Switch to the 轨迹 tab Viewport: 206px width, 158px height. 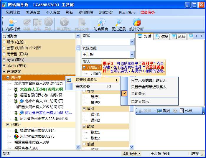coord(179,37)
